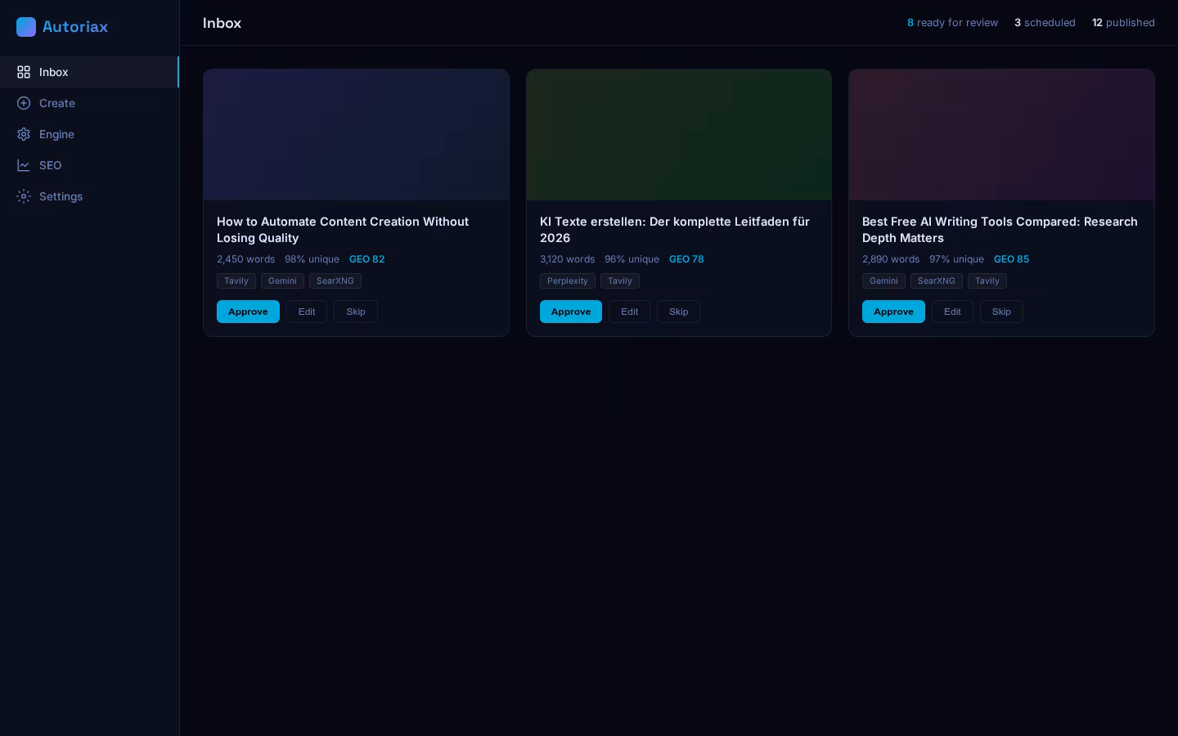Open Settings via its sidebar icon
Screen dimensions: 1178x736
24,196
